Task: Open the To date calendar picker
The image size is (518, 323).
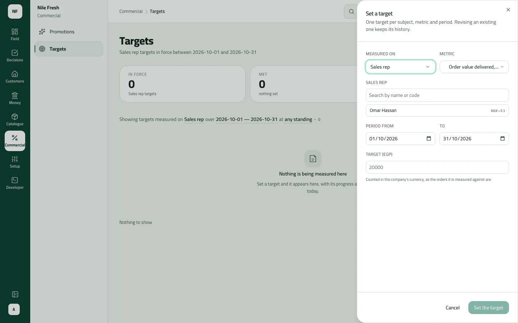Action: 503,139
